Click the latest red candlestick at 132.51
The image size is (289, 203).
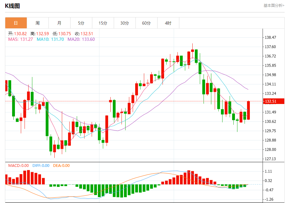[249, 110]
